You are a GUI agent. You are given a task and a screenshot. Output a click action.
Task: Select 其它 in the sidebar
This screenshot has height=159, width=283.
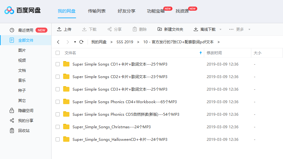[x=22, y=101]
